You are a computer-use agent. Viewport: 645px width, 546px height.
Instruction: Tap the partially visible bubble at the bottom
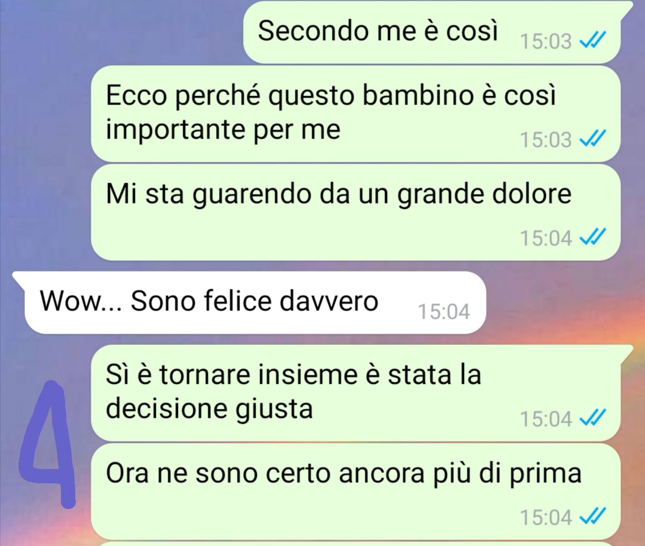(355, 544)
